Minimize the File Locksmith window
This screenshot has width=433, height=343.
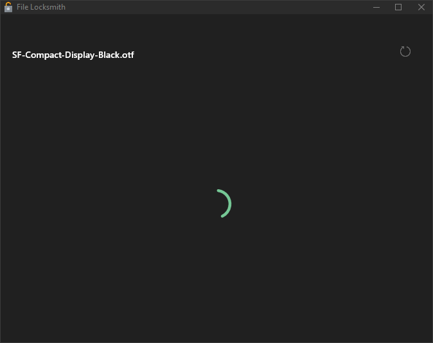[x=376, y=7]
